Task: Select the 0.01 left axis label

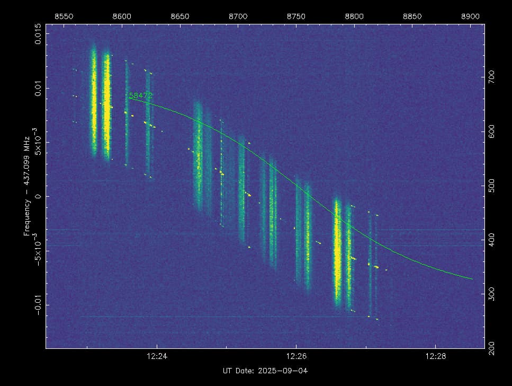Action: click(39, 88)
